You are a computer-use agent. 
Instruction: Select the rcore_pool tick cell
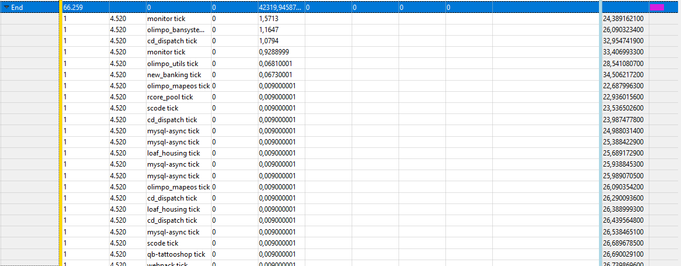click(170, 97)
